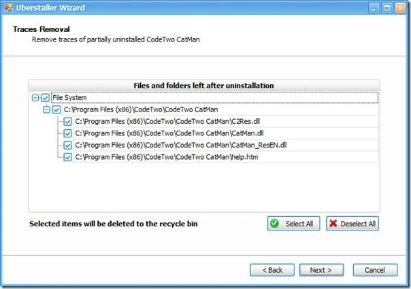
Task: Toggle the CatMan.dll file checkbox
Action: pos(67,133)
